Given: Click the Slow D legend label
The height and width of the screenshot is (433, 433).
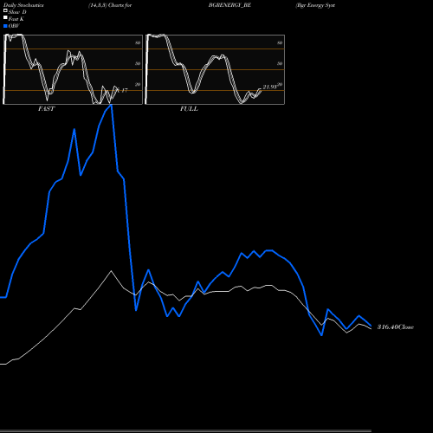Looking at the screenshot, I should (x=17, y=12).
